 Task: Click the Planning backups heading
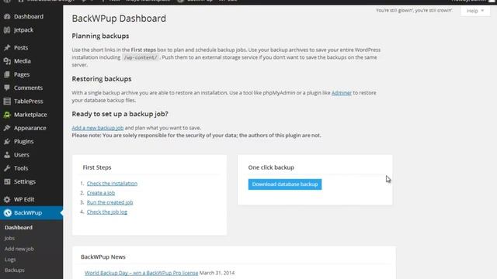pos(100,36)
